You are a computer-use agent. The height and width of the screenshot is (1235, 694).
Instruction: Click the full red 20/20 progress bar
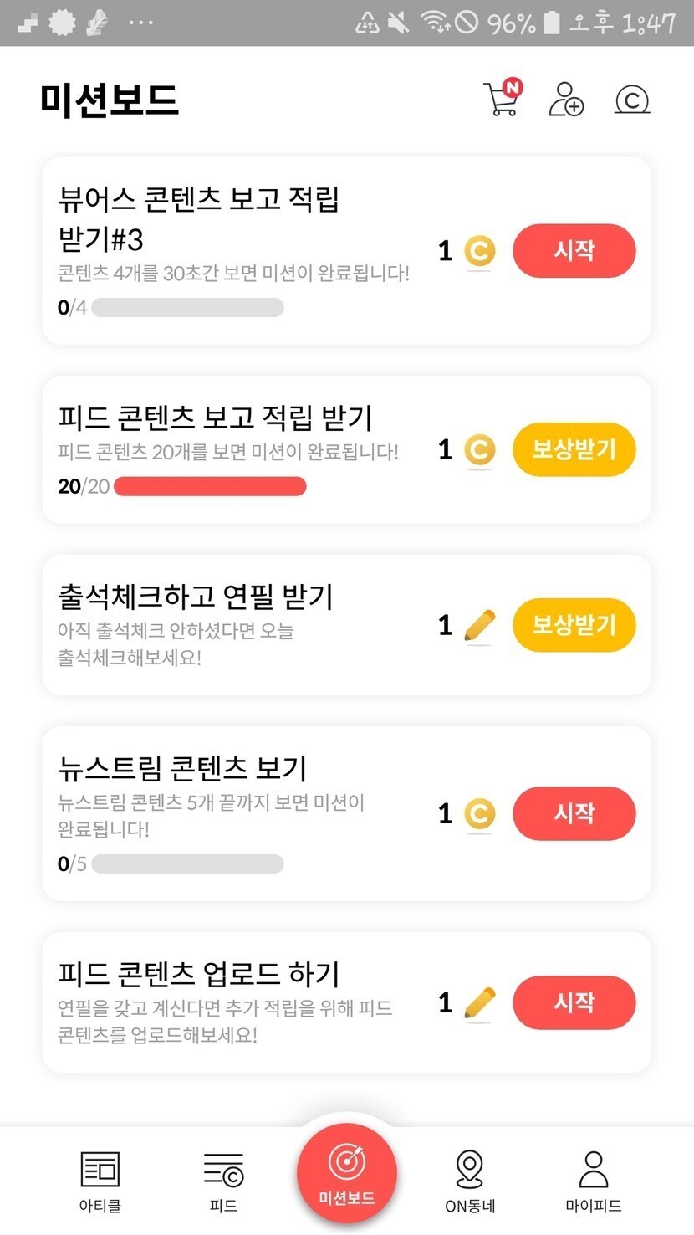pyautogui.click(x=210, y=486)
